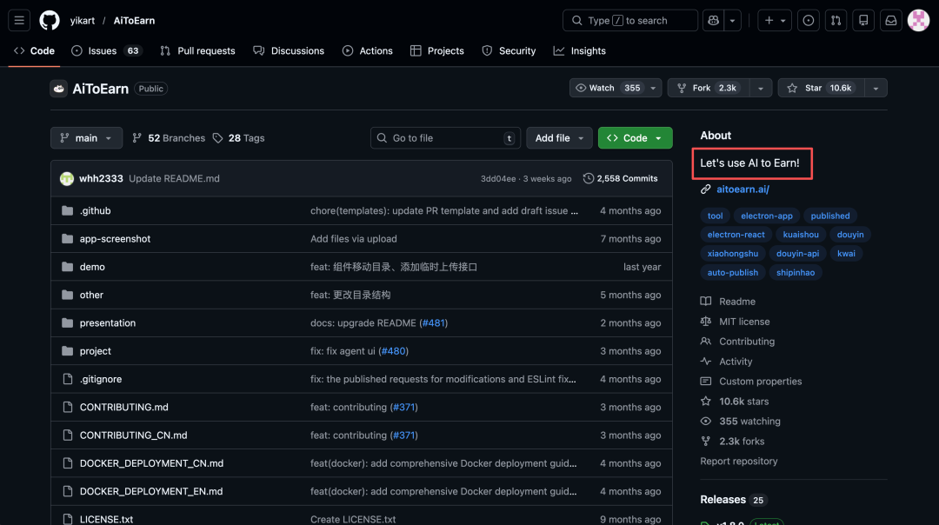
Task: Open the Copilot icon in header
Action: [714, 21]
